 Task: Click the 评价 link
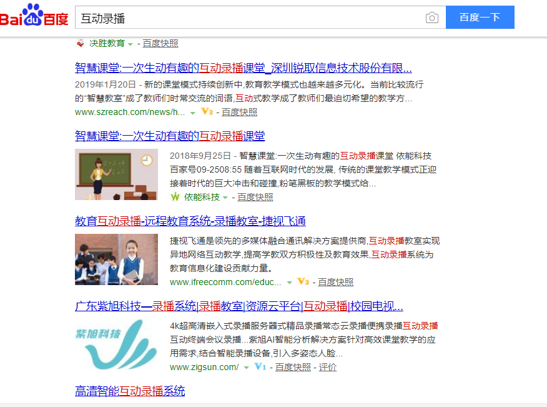tap(327, 367)
